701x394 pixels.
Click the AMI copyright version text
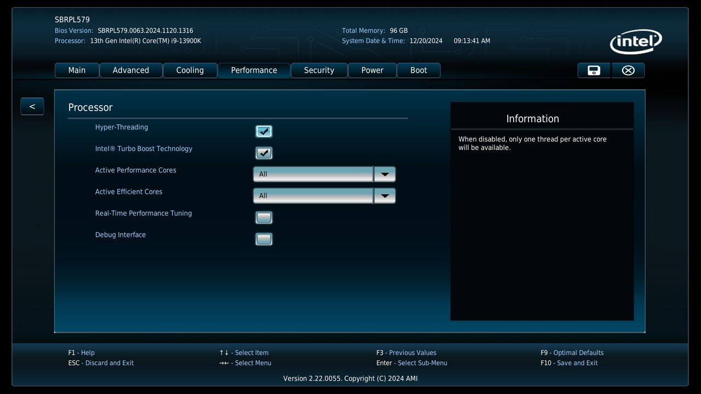[350, 379]
